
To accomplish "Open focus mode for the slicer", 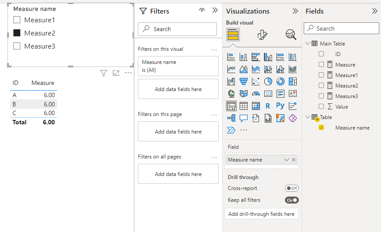I will [116, 73].
